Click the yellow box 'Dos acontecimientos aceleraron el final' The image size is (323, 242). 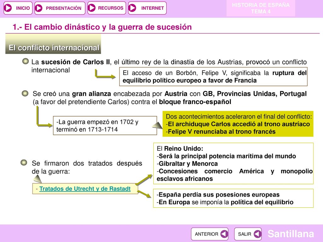[238, 124]
